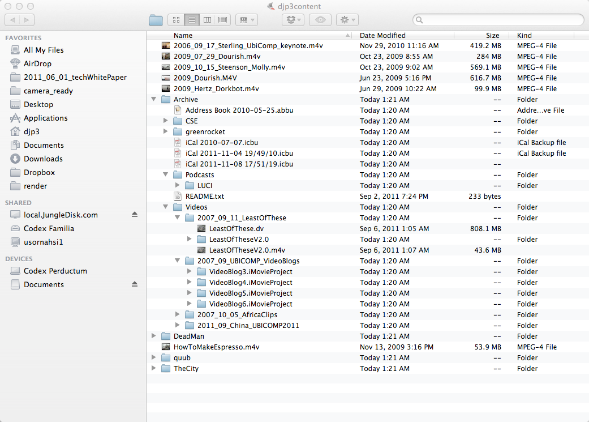
Task: Open the Dropbox toolbar menu
Action: pyautogui.click(x=293, y=20)
